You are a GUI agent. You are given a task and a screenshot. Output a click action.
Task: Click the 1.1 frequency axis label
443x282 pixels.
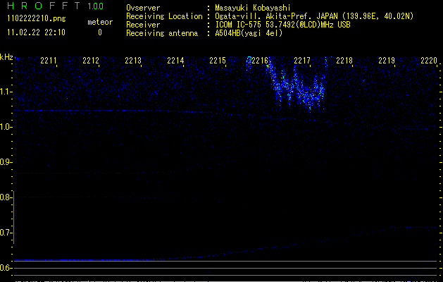point(6,92)
